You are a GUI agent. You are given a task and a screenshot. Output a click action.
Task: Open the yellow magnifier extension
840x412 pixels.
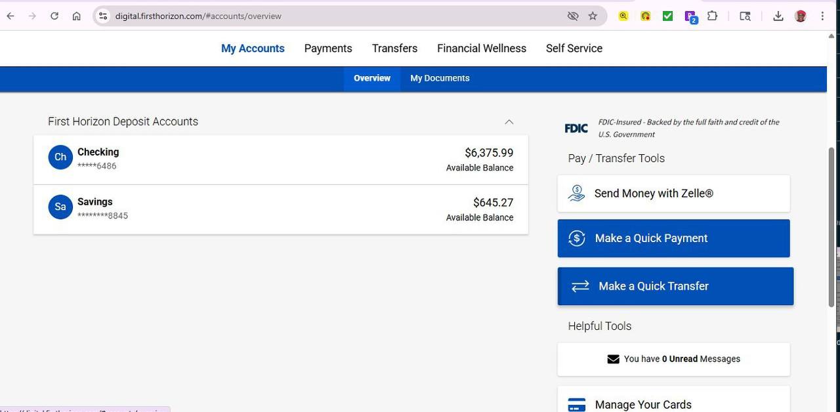pos(623,16)
